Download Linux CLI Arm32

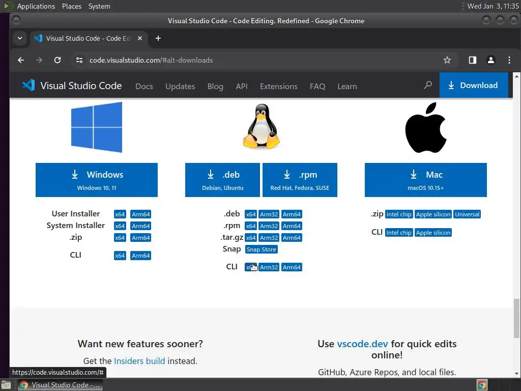269,267
